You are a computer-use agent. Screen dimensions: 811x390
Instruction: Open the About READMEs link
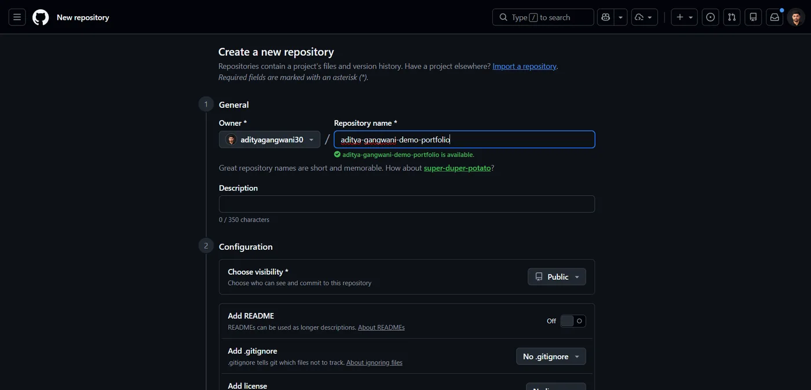(381, 327)
